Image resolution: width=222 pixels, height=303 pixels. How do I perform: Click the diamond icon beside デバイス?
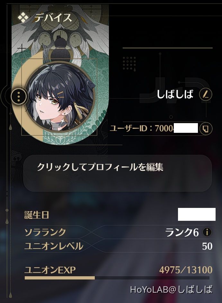(x=23, y=18)
